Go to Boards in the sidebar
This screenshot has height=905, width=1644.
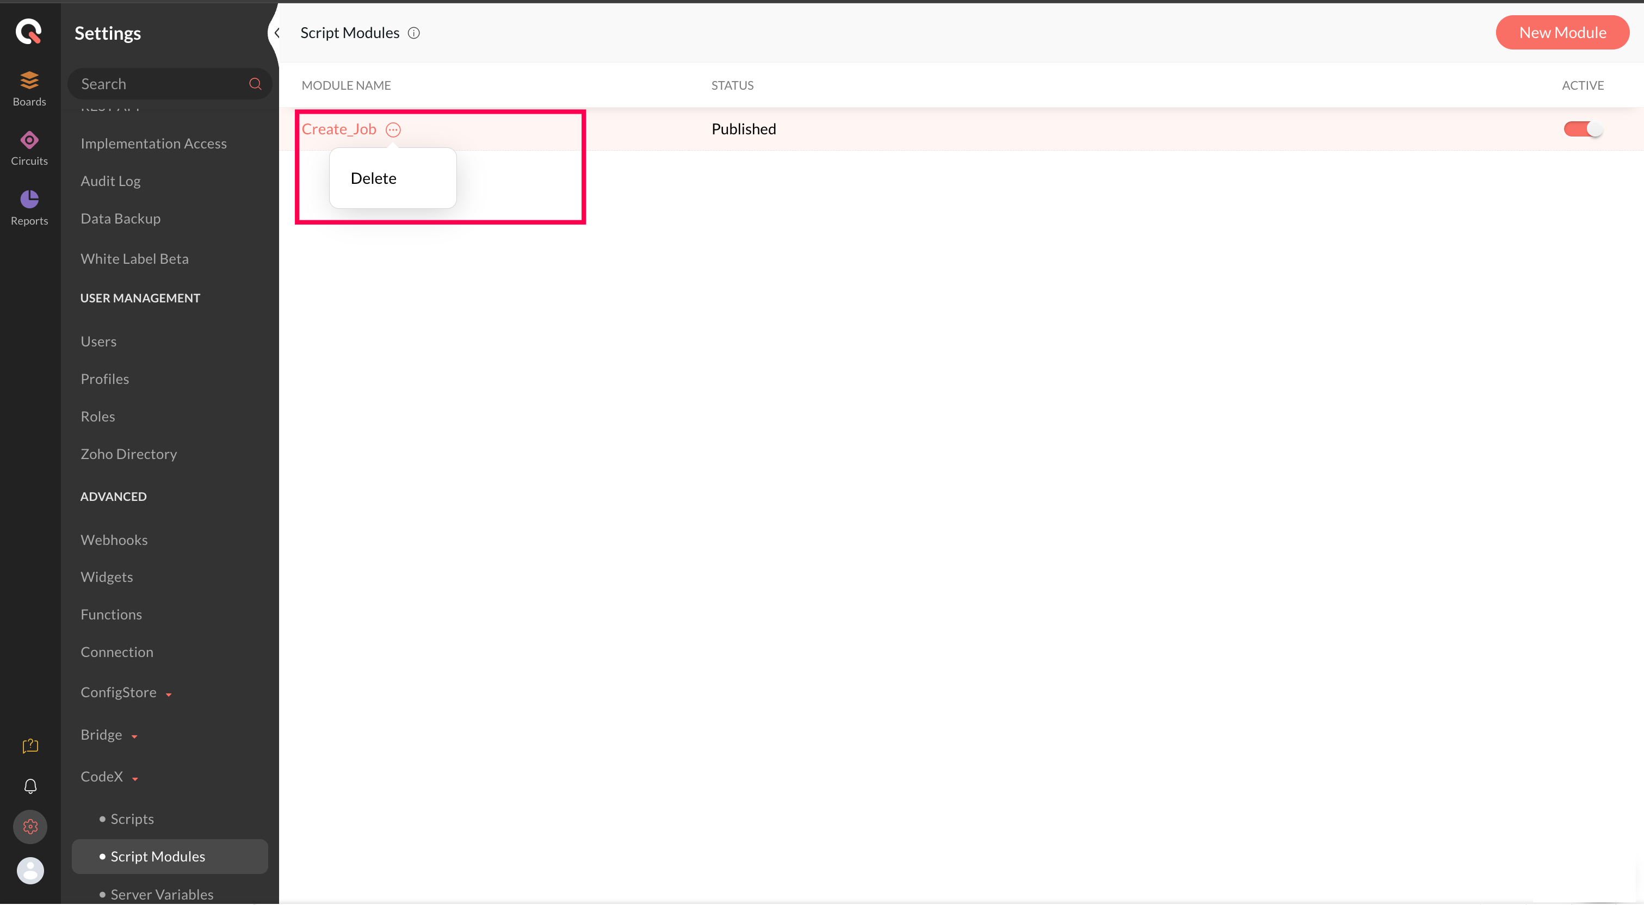[x=29, y=89]
